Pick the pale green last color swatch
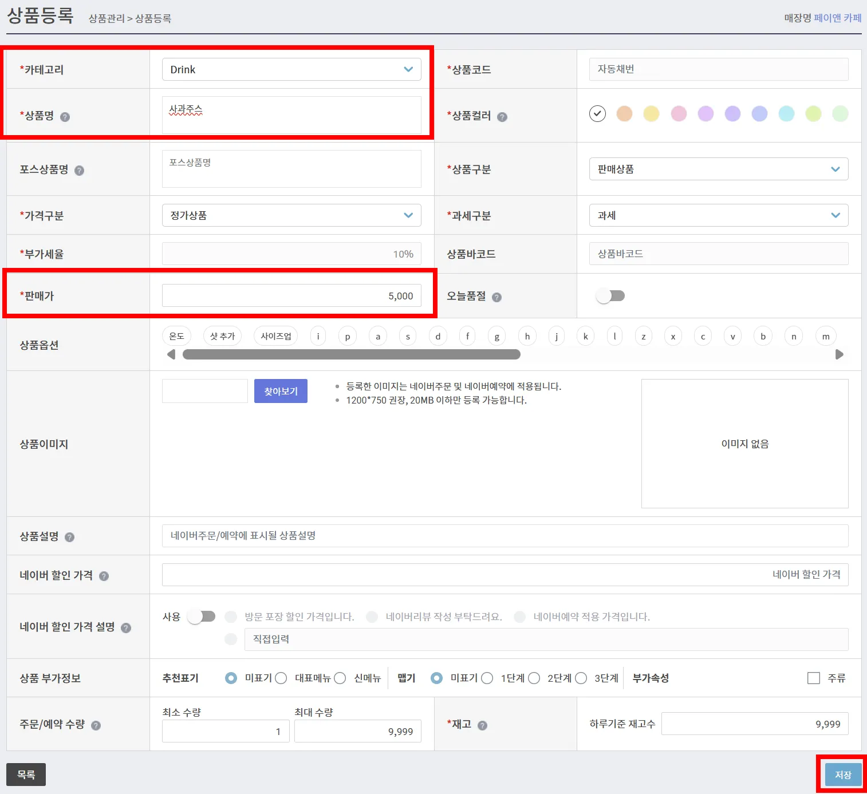This screenshot has width=867, height=794. click(840, 114)
